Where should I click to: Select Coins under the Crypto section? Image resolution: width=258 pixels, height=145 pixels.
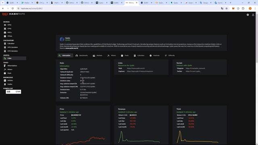pos(15,58)
